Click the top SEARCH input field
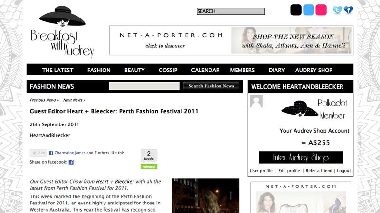 point(230,11)
